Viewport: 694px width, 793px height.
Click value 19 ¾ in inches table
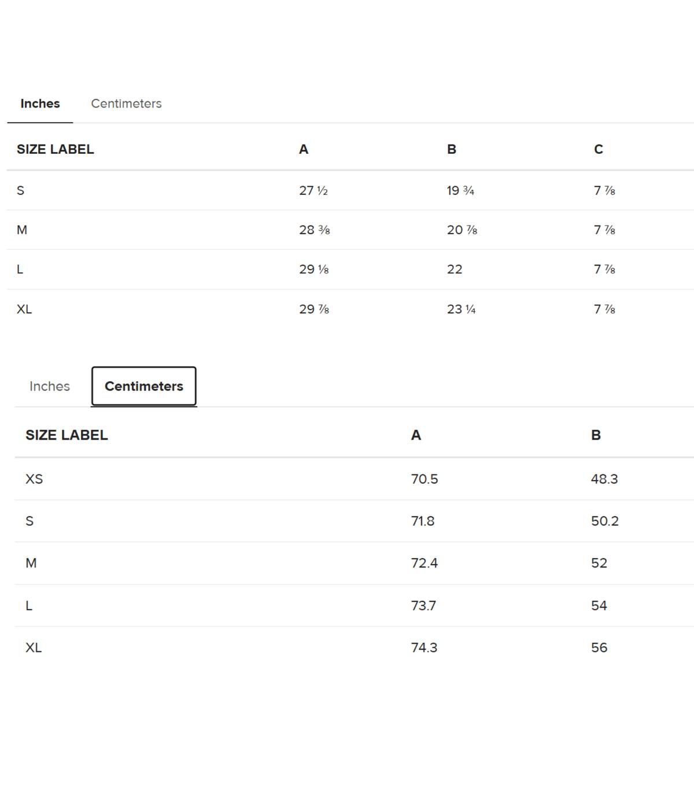[460, 190]
